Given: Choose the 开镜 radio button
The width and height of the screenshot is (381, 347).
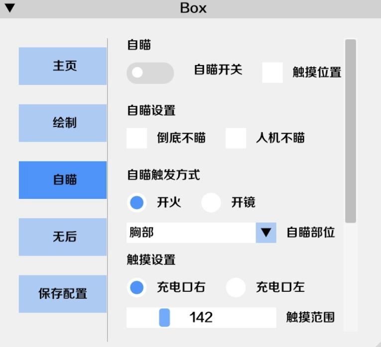Looking at the screenshot, I should [x=211, y=202].
